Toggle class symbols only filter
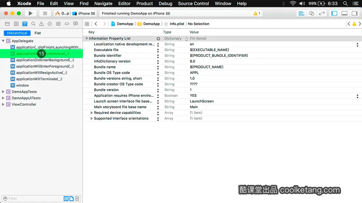This screenshot has width=362, height=203. coord(66,199)
